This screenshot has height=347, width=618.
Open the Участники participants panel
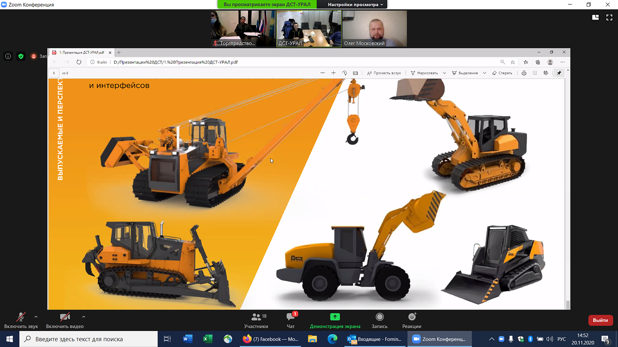coord(256,320)
